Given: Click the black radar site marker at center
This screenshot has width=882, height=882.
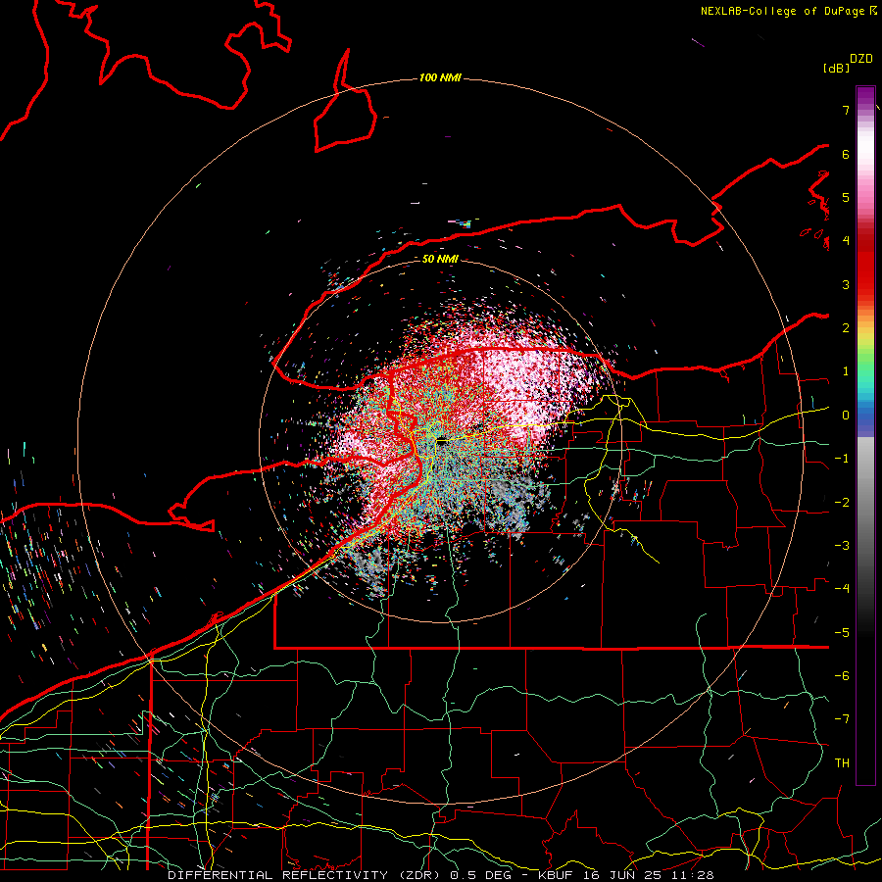Looking at the screenshot, I should pos(442,443).
